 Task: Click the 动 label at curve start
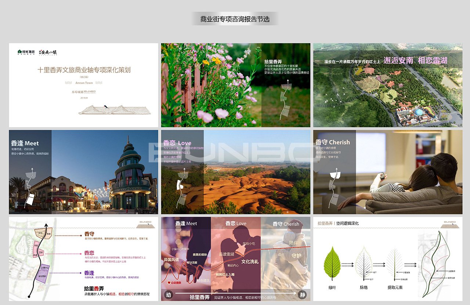coord(169,295)
